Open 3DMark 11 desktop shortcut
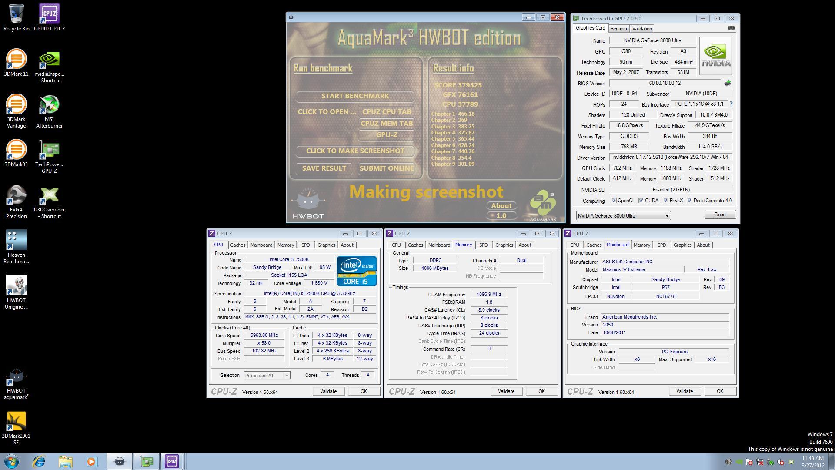This screenshot has height=470, width=835. [x=16, y=63]
